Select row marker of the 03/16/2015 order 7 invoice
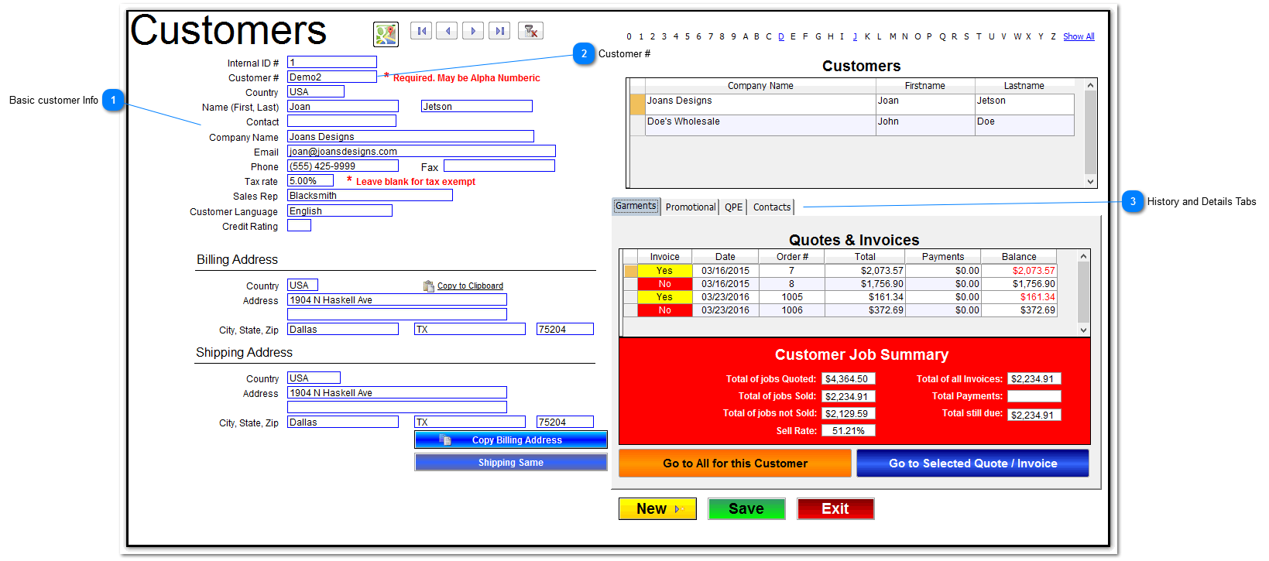This screenshot has height=561, width=1269. [x=630, y=271]
